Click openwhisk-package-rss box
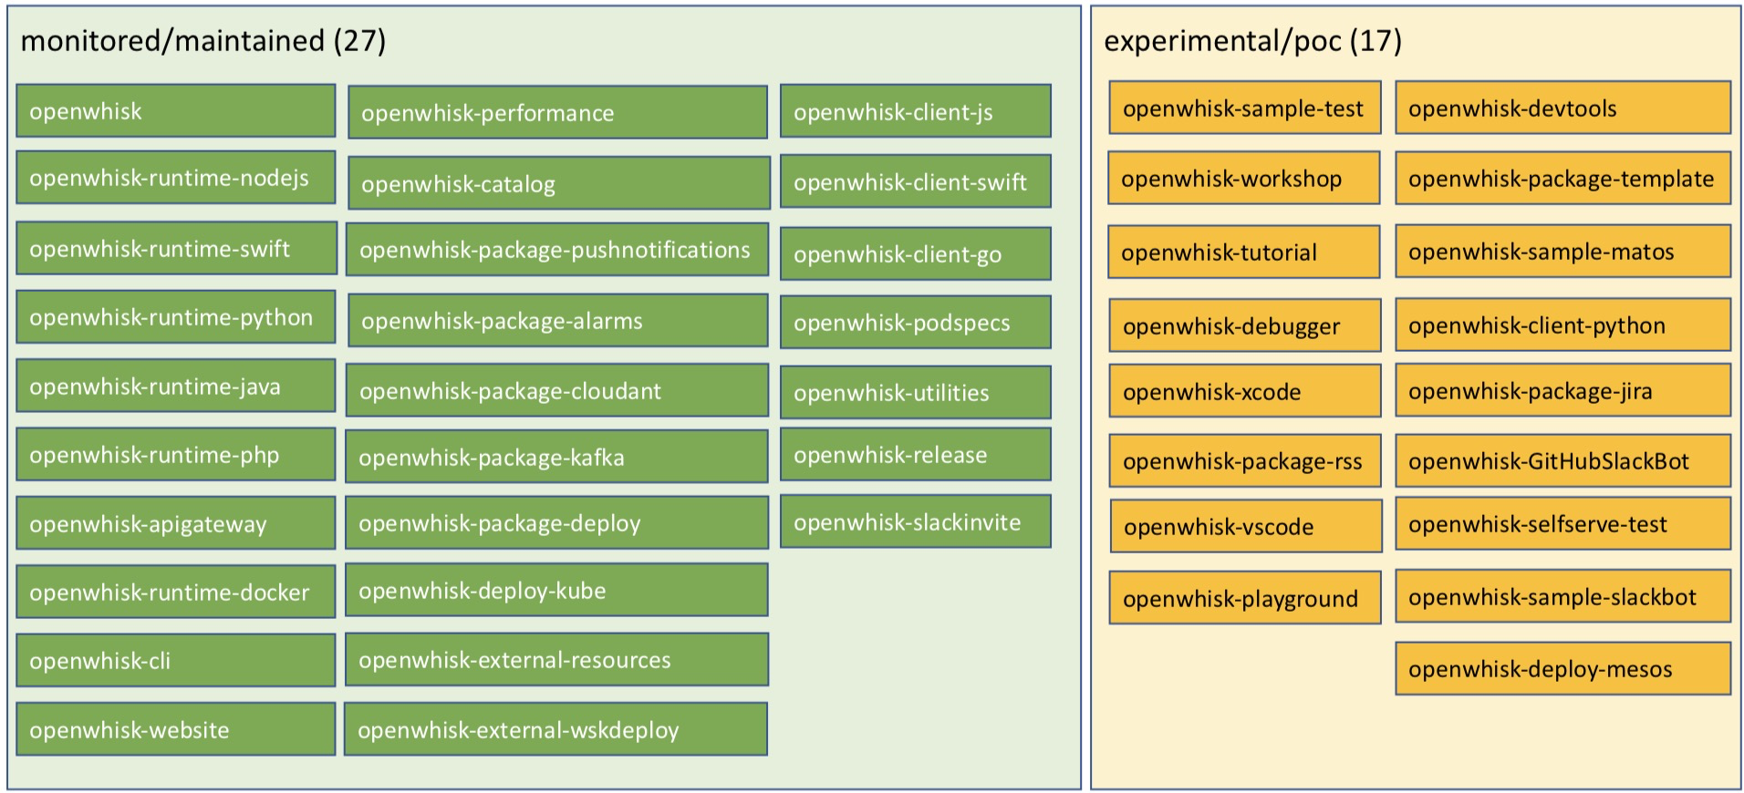Screen dimensions: 1744x793 [x=1245, y=460]
